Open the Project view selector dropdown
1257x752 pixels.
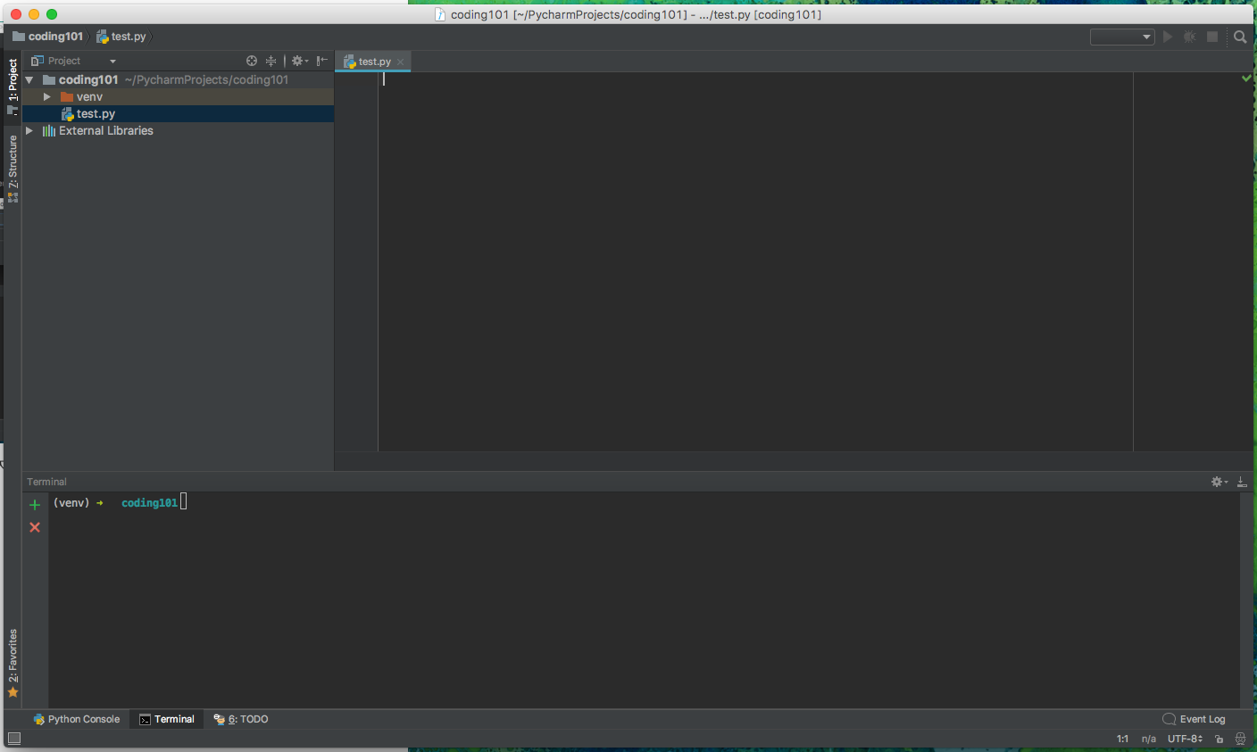point(74,61)
